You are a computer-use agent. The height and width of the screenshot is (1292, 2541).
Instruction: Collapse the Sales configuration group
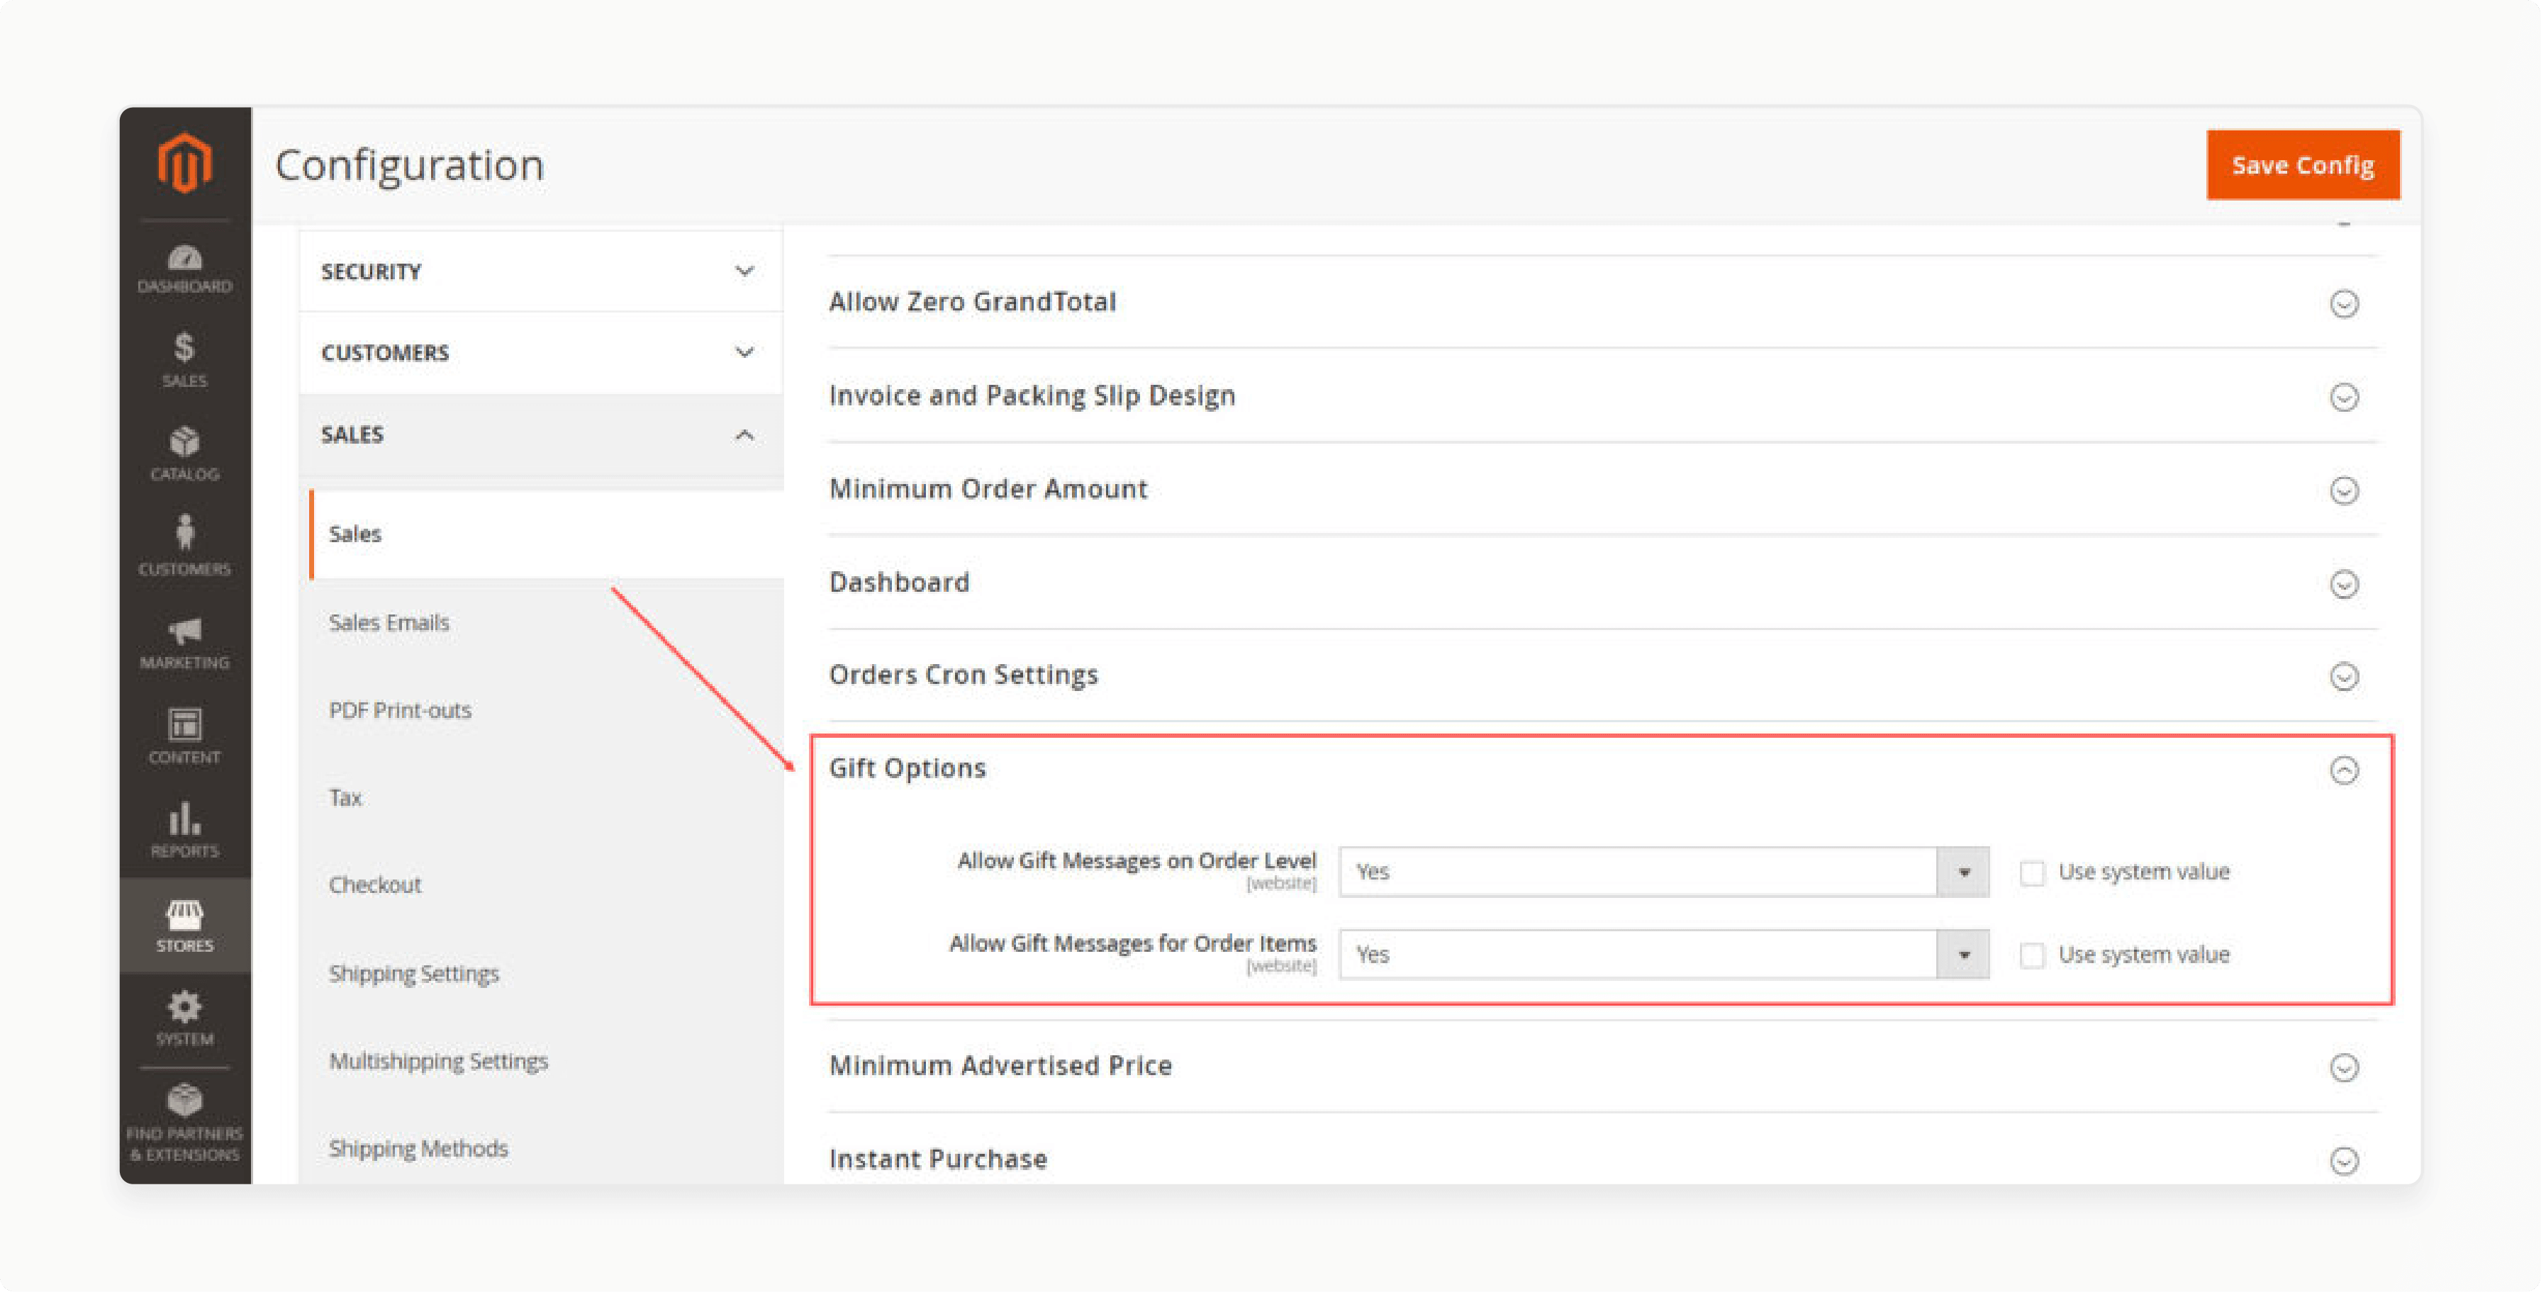pyautogui.click(x=540, y=435)
